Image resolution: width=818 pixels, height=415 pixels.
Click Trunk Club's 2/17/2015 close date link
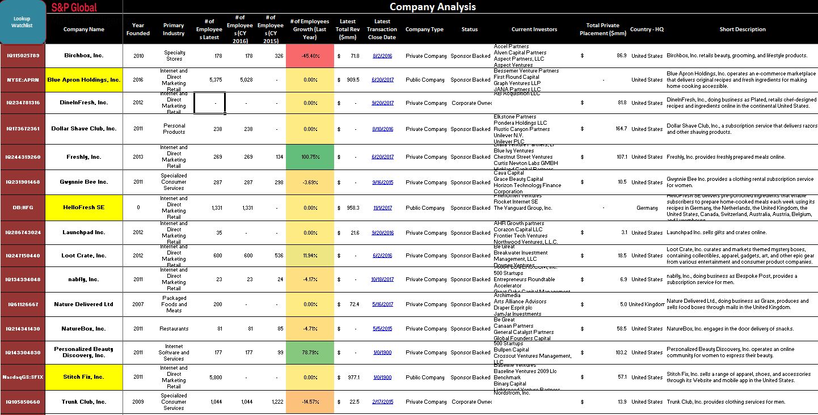point(382,402)
